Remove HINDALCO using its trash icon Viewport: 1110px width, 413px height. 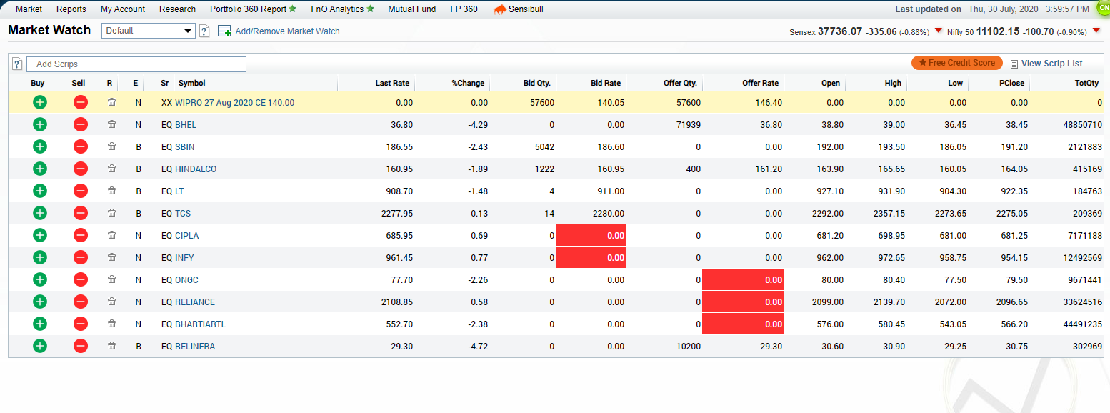click(111, 169)
